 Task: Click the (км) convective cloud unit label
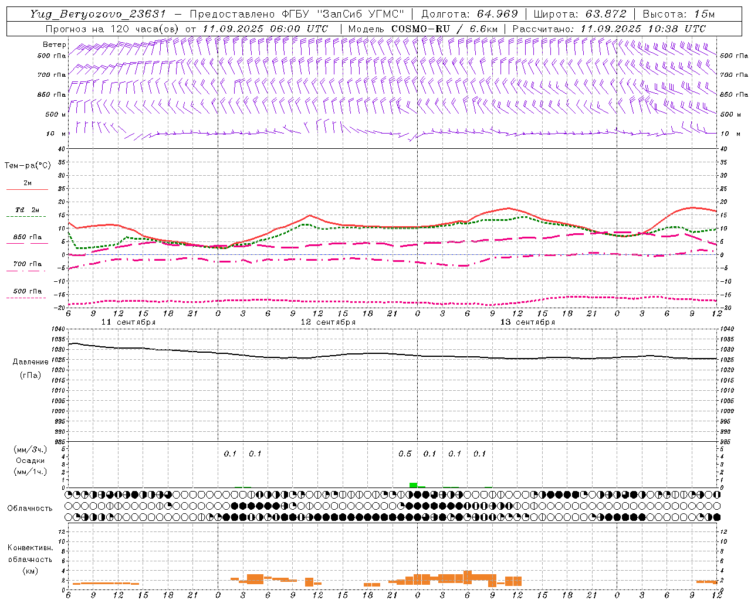coord(30,570)
